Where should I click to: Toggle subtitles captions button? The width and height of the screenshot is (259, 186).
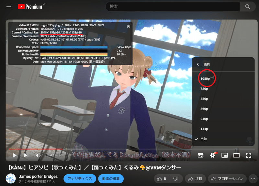200,155
